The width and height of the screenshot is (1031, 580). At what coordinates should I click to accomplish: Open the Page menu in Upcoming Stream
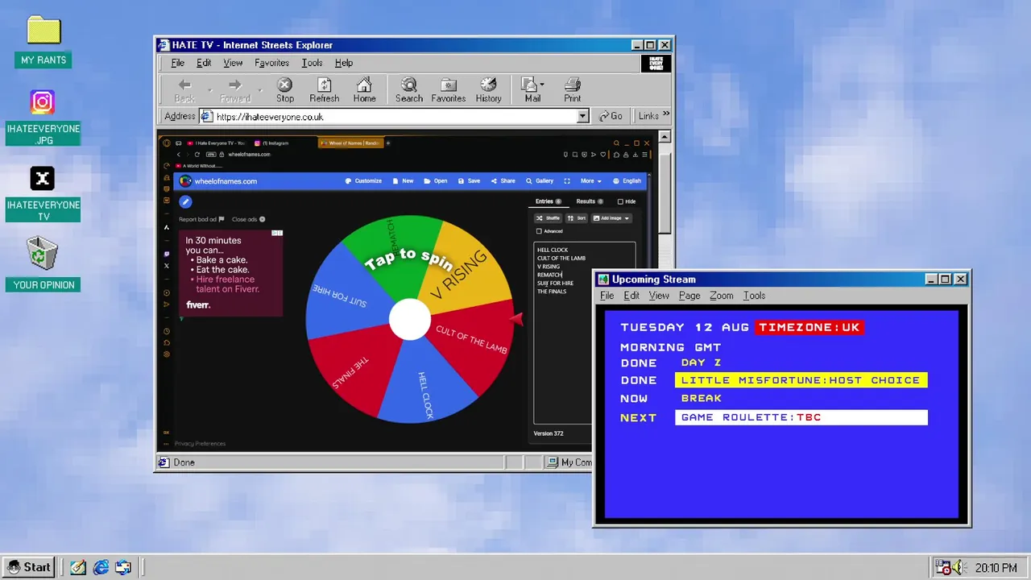689,296
